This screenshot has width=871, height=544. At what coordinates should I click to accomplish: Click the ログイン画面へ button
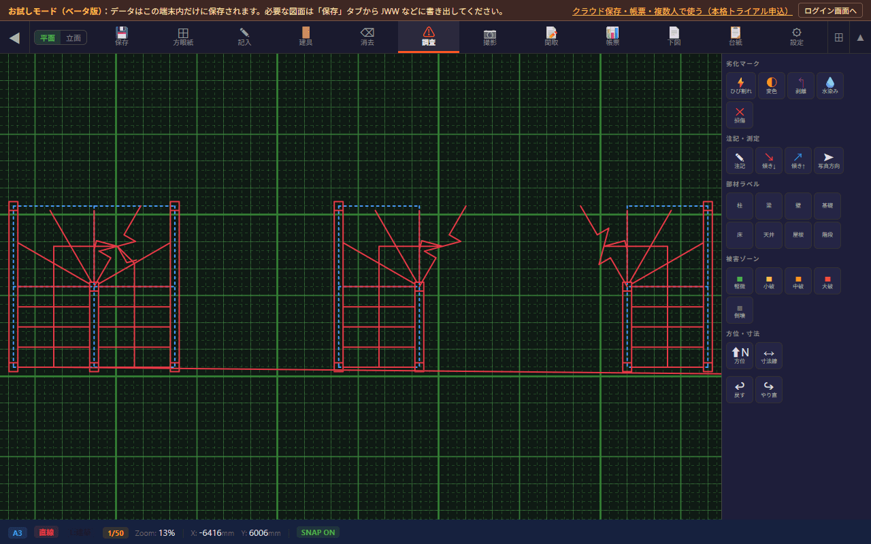(830, 11)
